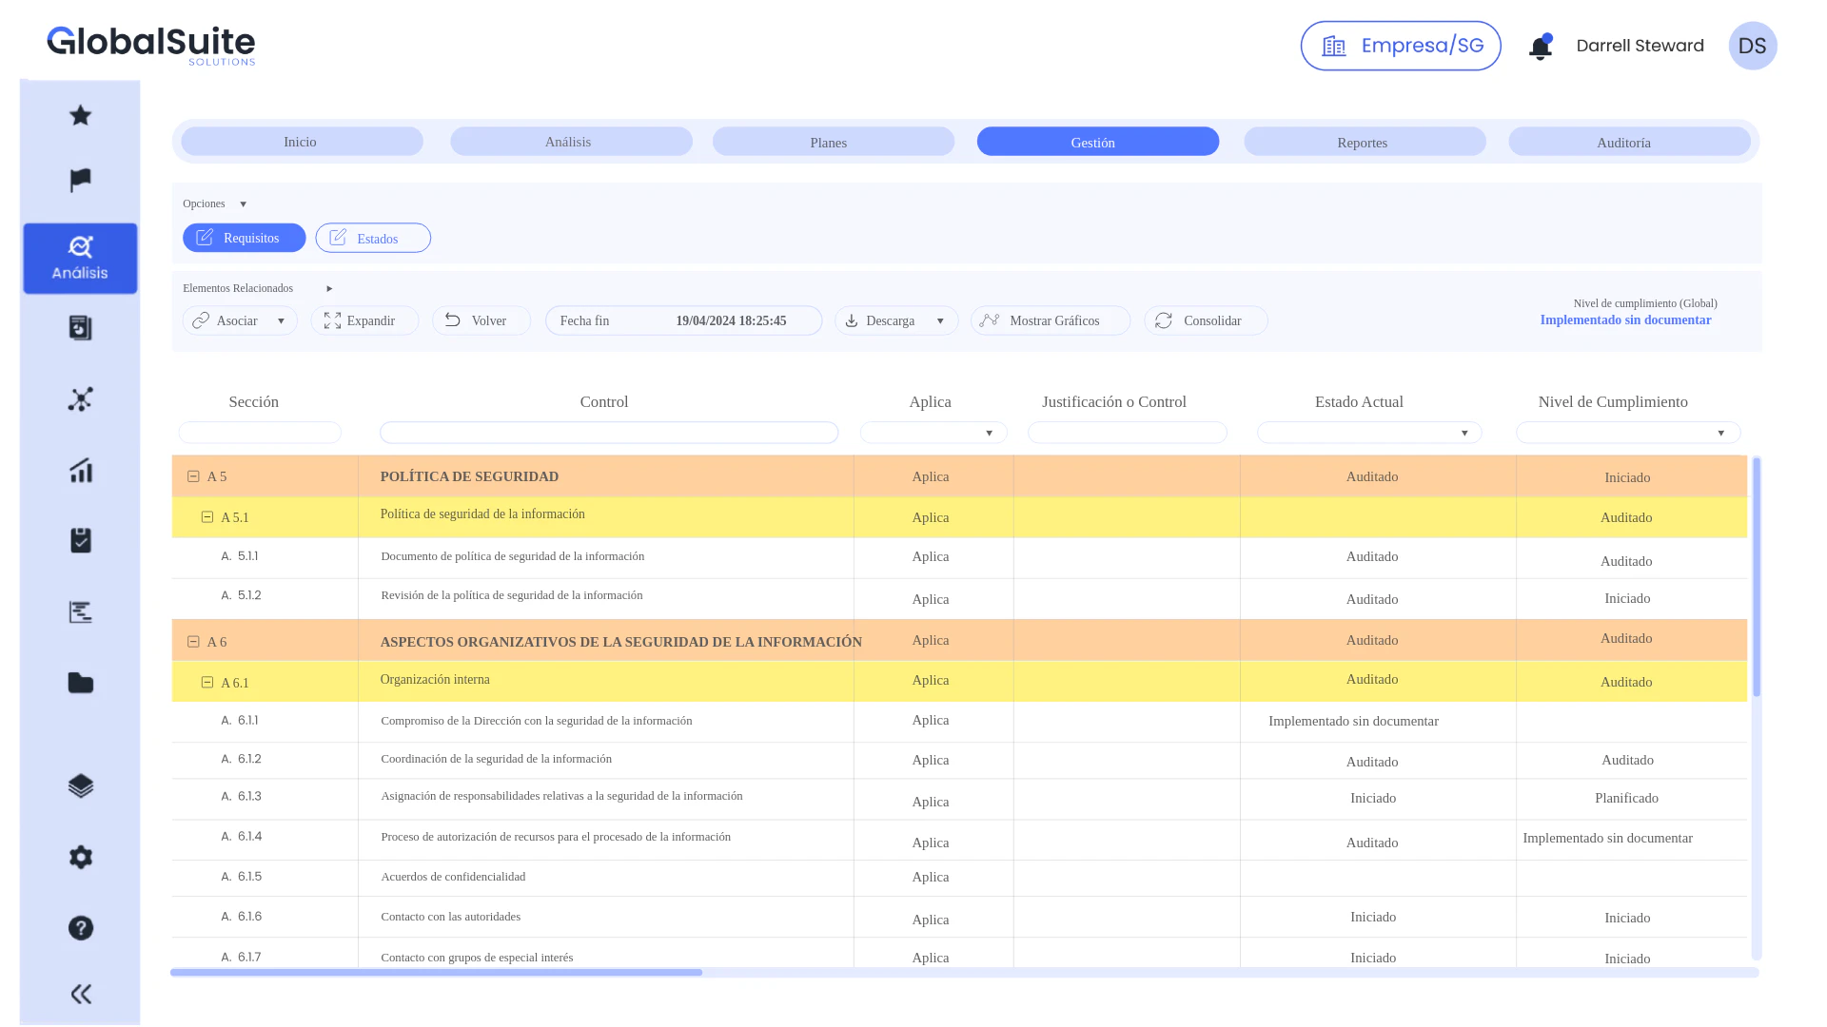
Task: Click the flag icon in the sidebar
Action: pyautogui.click(x=80, y=180)
